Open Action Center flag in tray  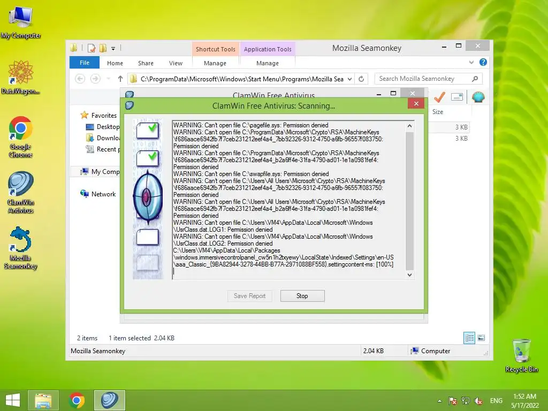click(453, 401)
